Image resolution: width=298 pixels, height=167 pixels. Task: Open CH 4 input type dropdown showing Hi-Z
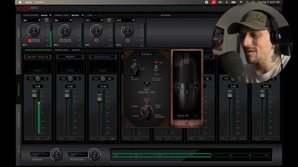(126, 20)
